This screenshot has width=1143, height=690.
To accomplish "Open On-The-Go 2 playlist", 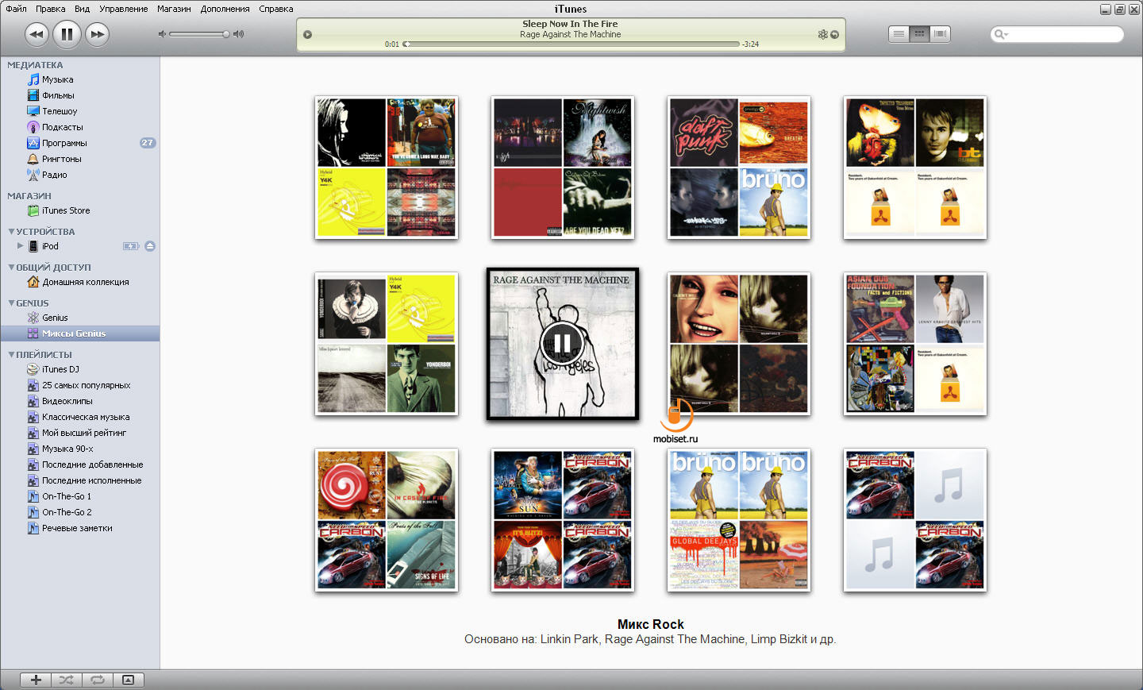I will point(67,512).
